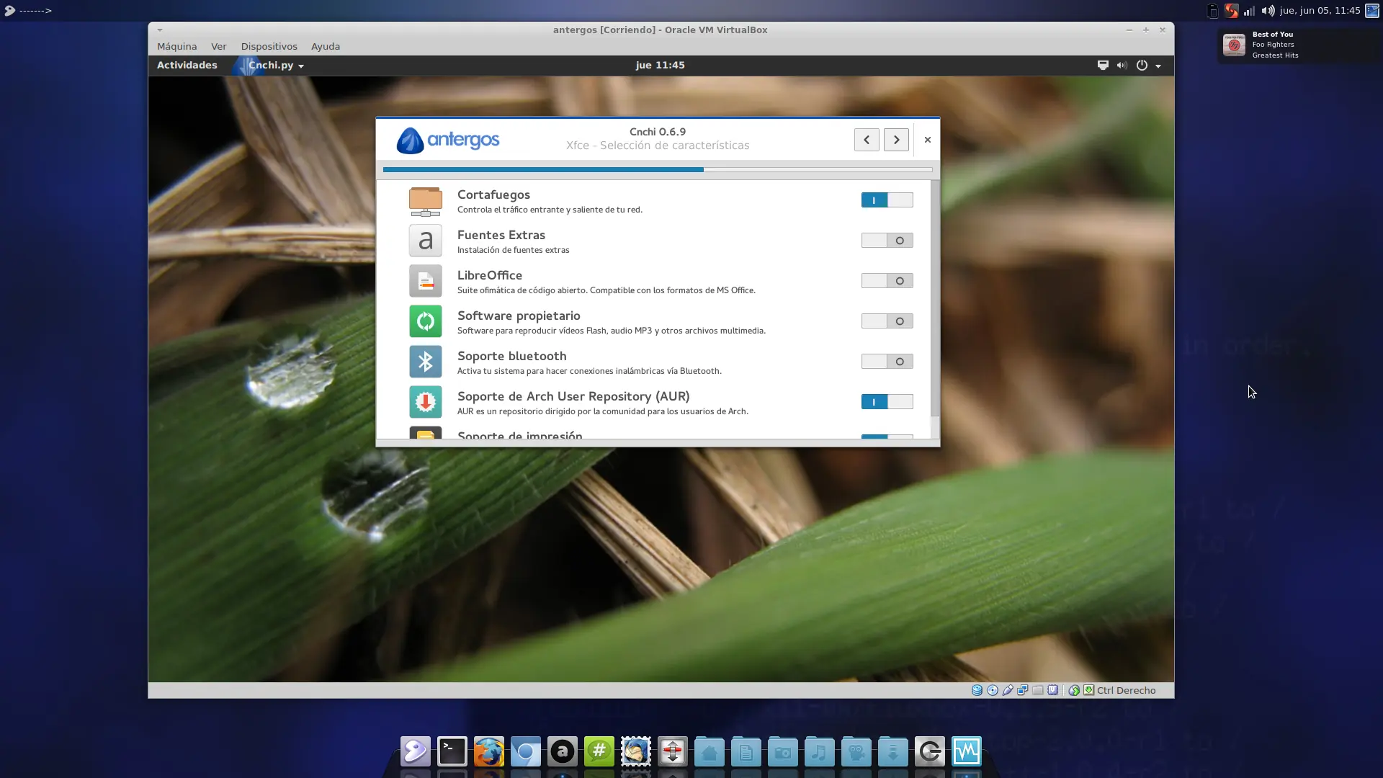Click the volume icon in the top panel

(1268, 11)
